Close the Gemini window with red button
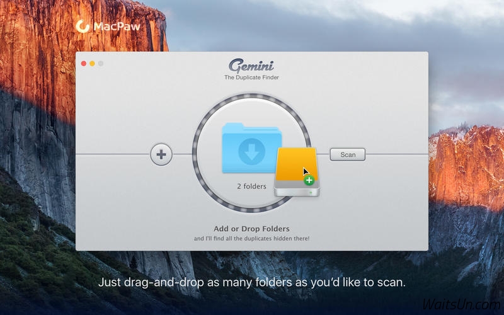 (84, 64)
